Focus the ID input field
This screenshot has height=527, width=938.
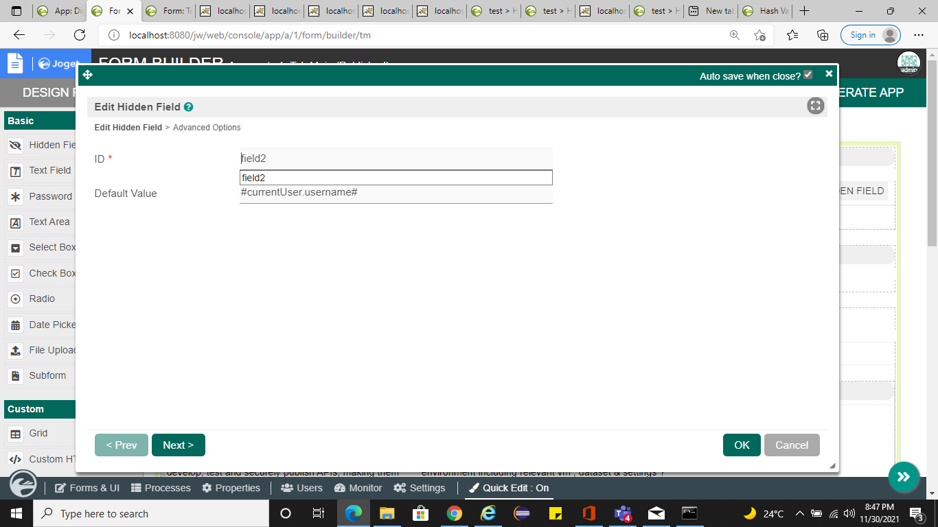click(x=396, y=159)
